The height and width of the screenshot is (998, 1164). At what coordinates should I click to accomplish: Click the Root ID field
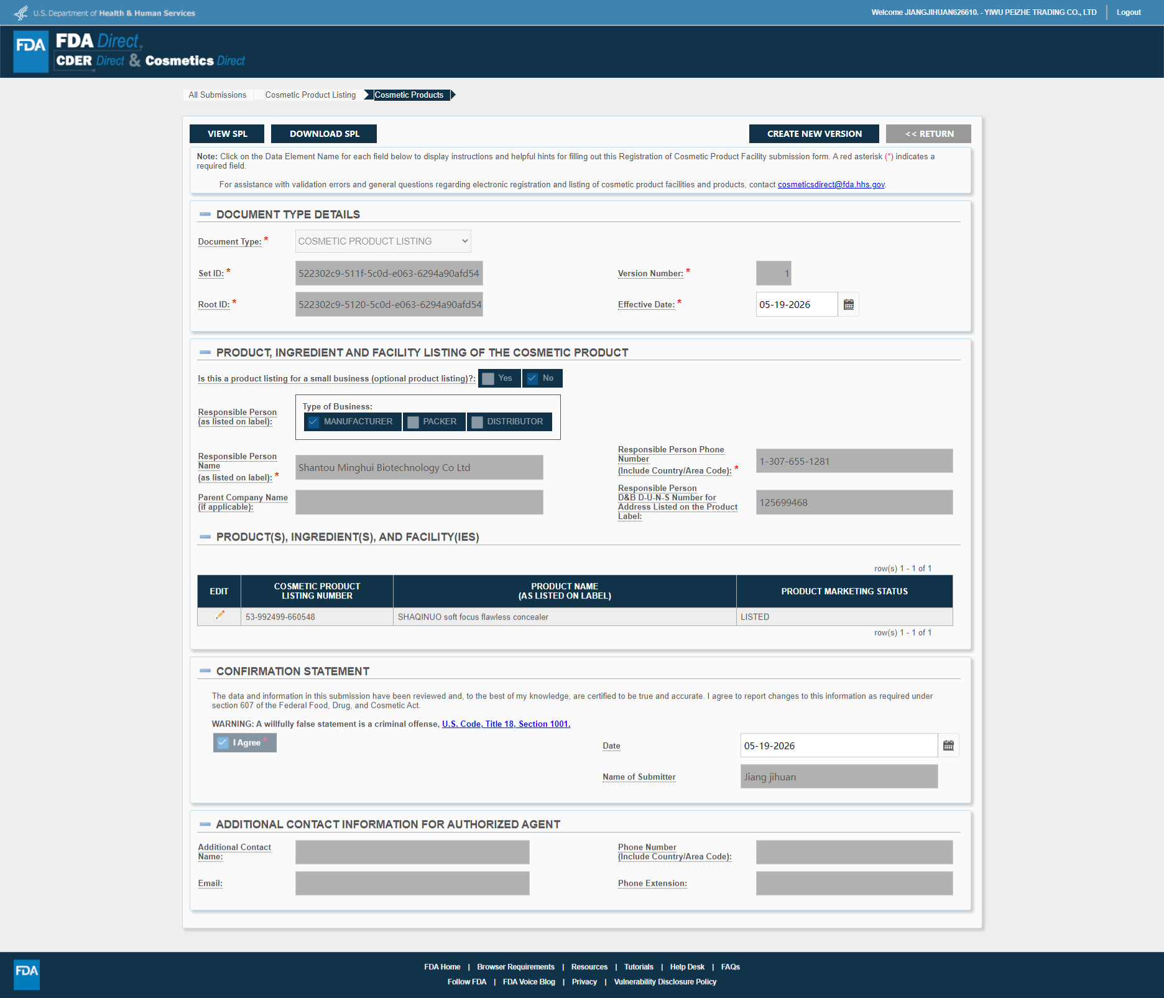pyautogui.click(x=389, y=304)
